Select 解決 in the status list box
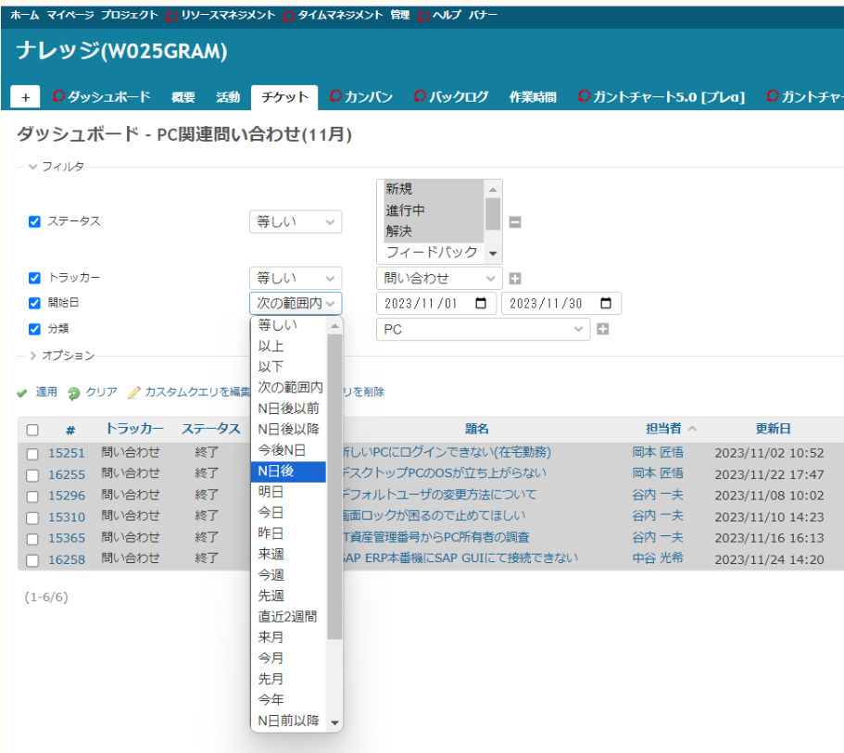This screenshot has width=844, height=753. coord(399,231)
